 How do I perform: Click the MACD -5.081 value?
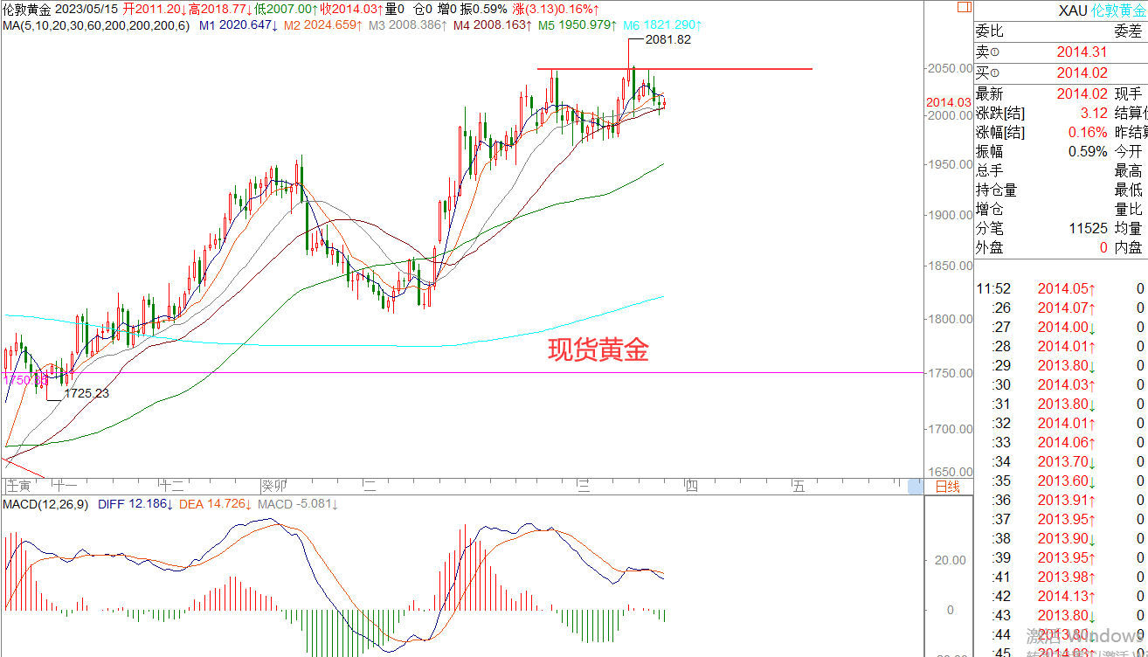tap(298, 504)
